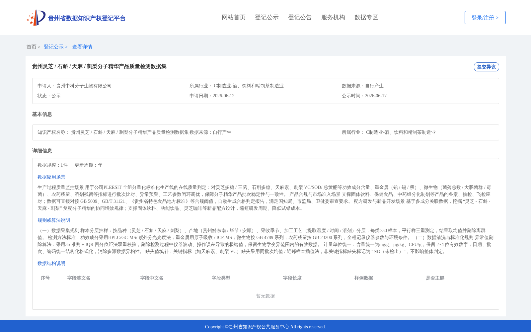
Task: Click the platform logo icon
Action: pos(36,18)
